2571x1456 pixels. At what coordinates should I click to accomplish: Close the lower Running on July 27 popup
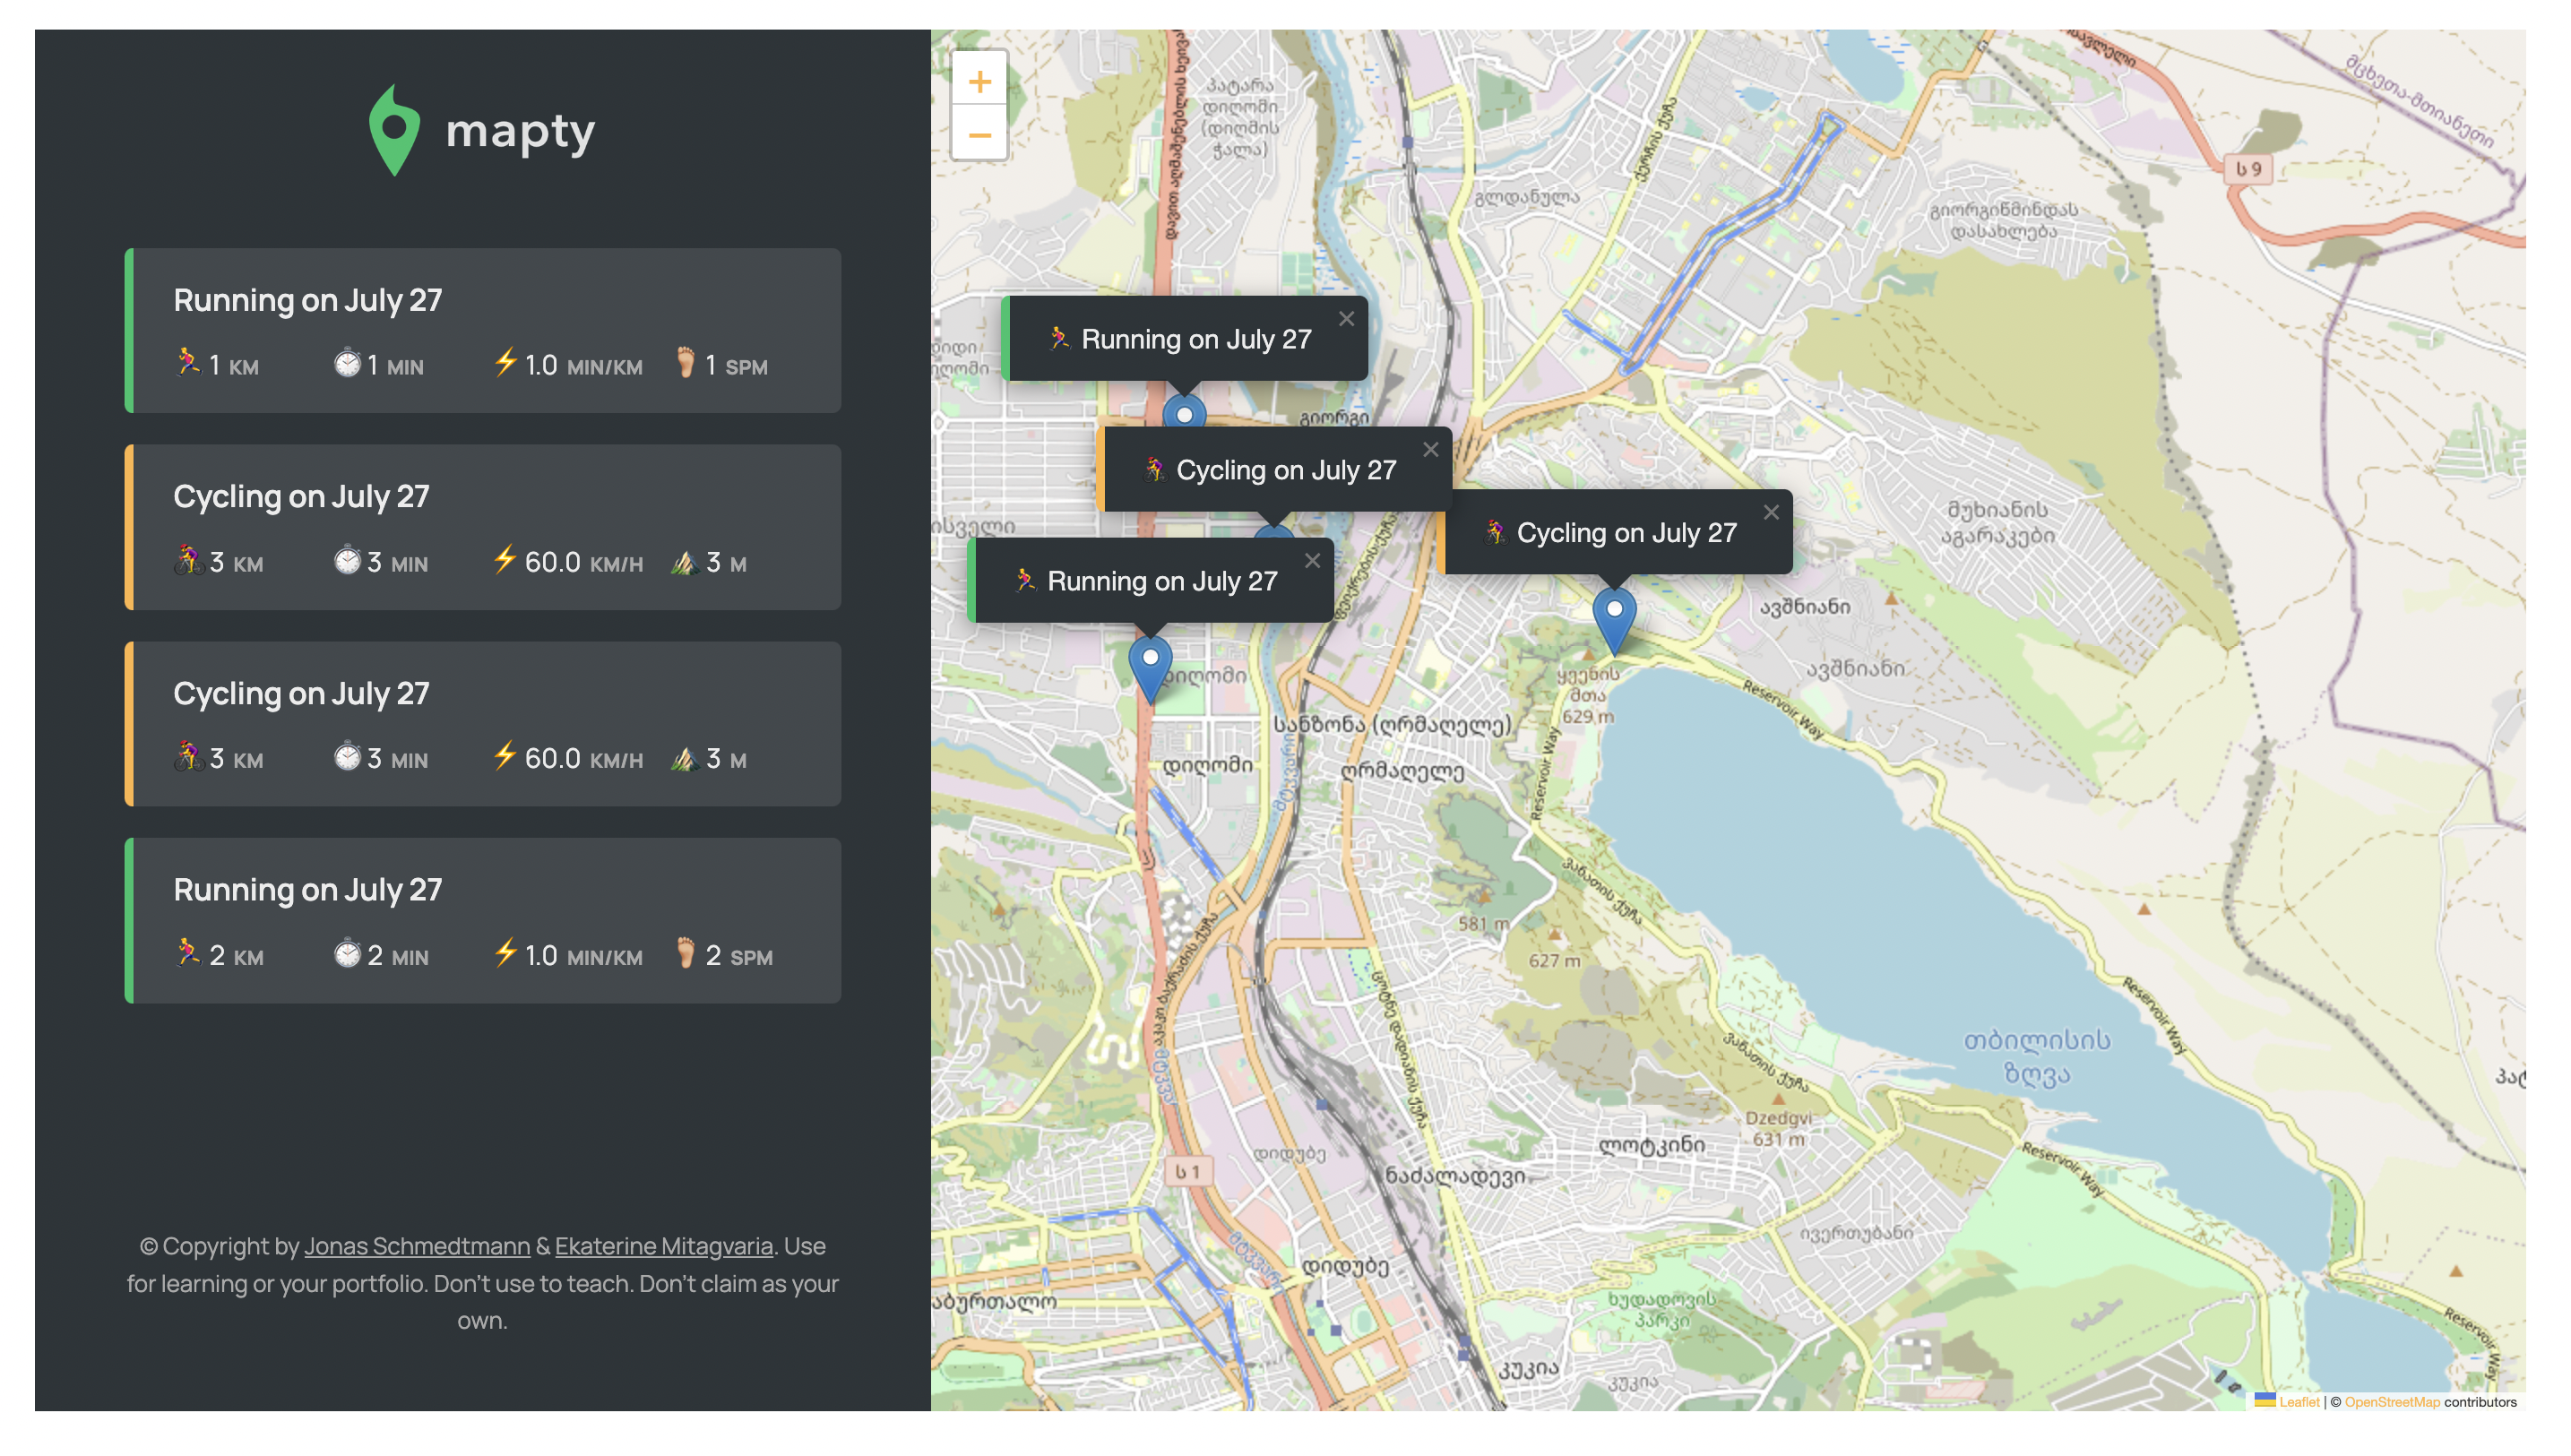[x=1312, y=561]
